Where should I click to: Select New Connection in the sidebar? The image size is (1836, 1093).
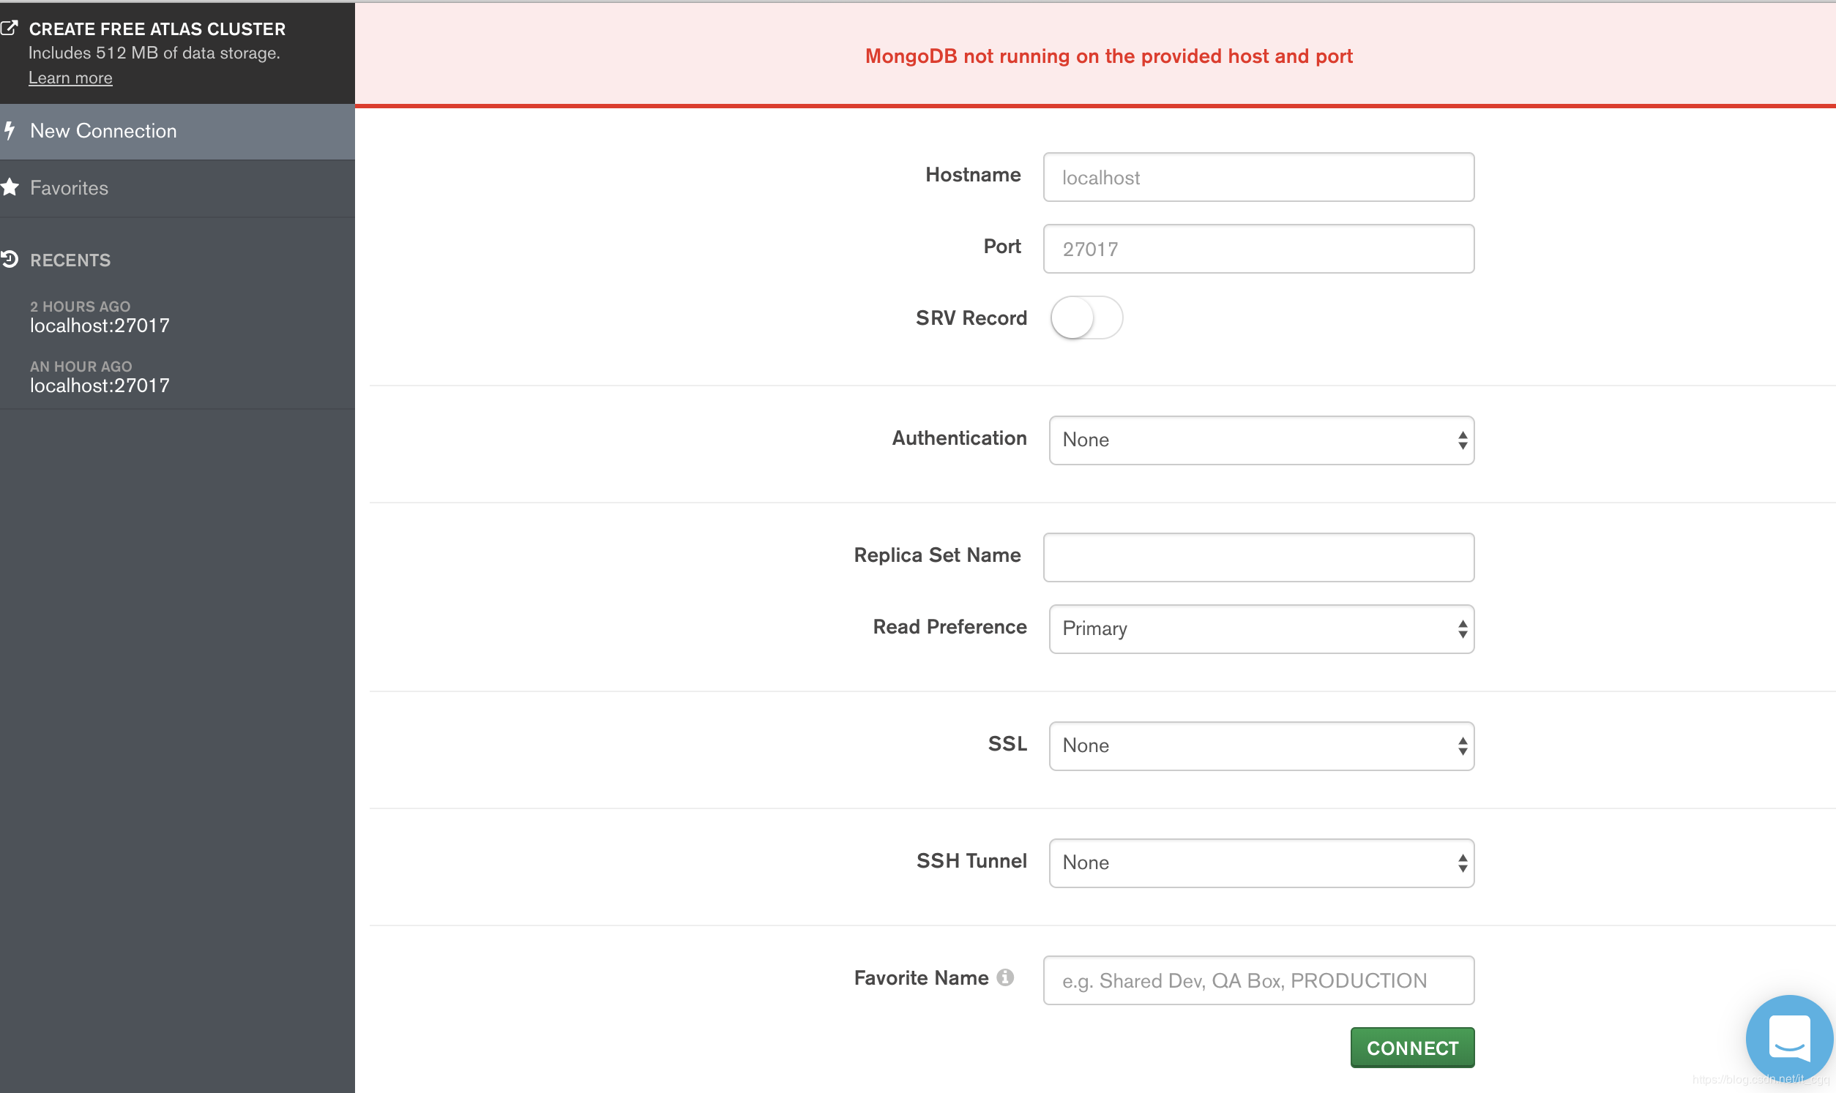point(103,131)
